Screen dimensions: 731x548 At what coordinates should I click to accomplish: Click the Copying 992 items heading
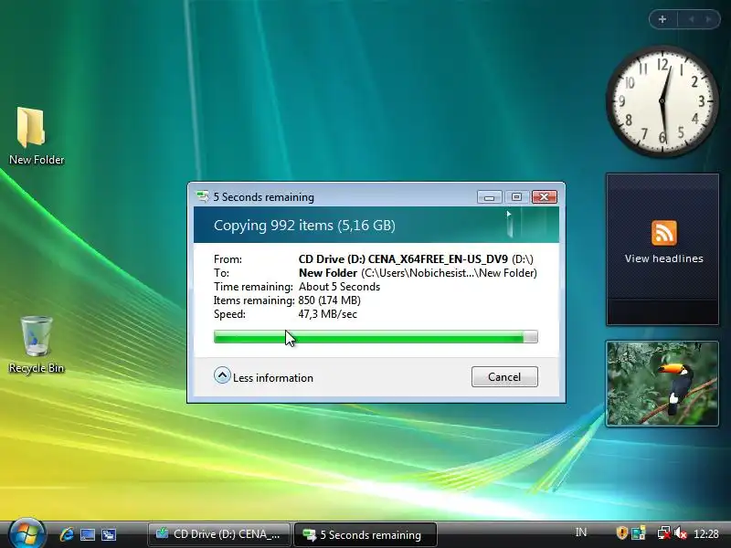304,226
